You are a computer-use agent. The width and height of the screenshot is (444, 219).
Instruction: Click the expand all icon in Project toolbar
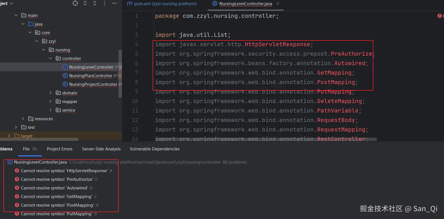(x=85, y=3)
